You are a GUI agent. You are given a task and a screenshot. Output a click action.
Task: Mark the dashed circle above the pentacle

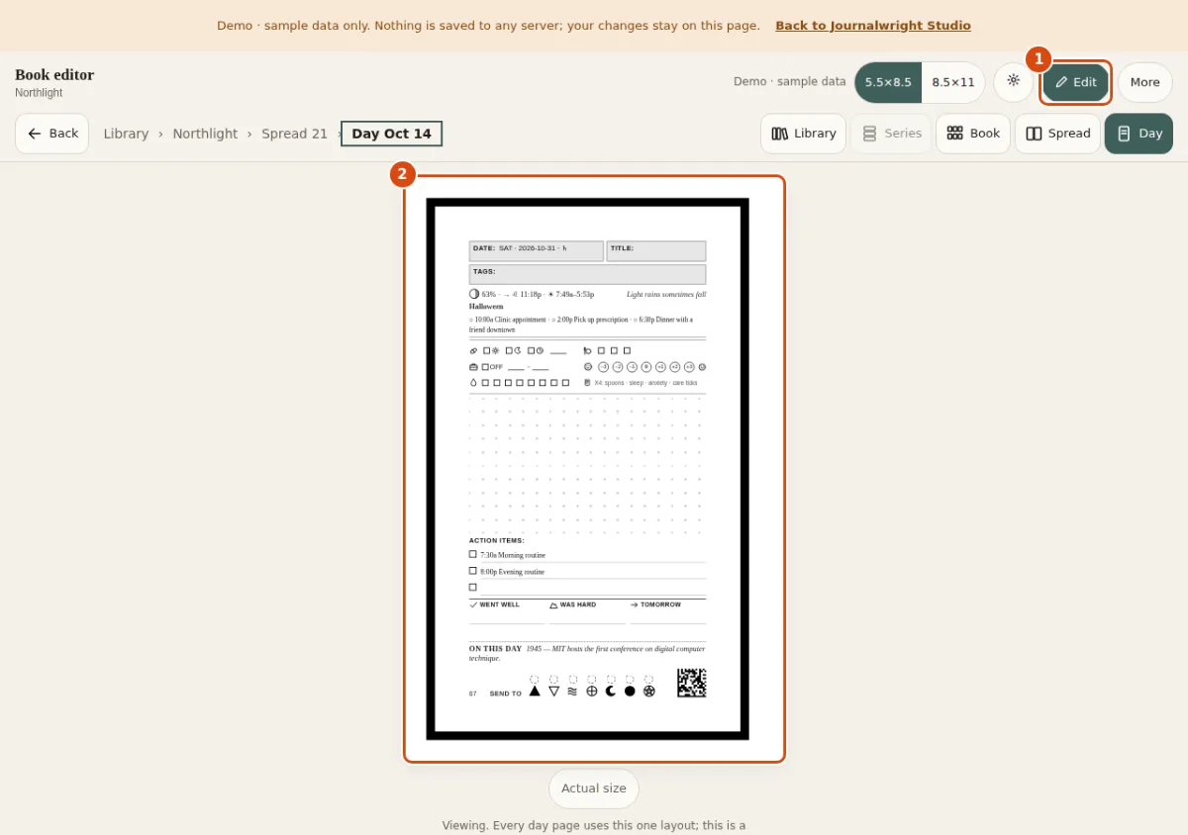[649, 679]
